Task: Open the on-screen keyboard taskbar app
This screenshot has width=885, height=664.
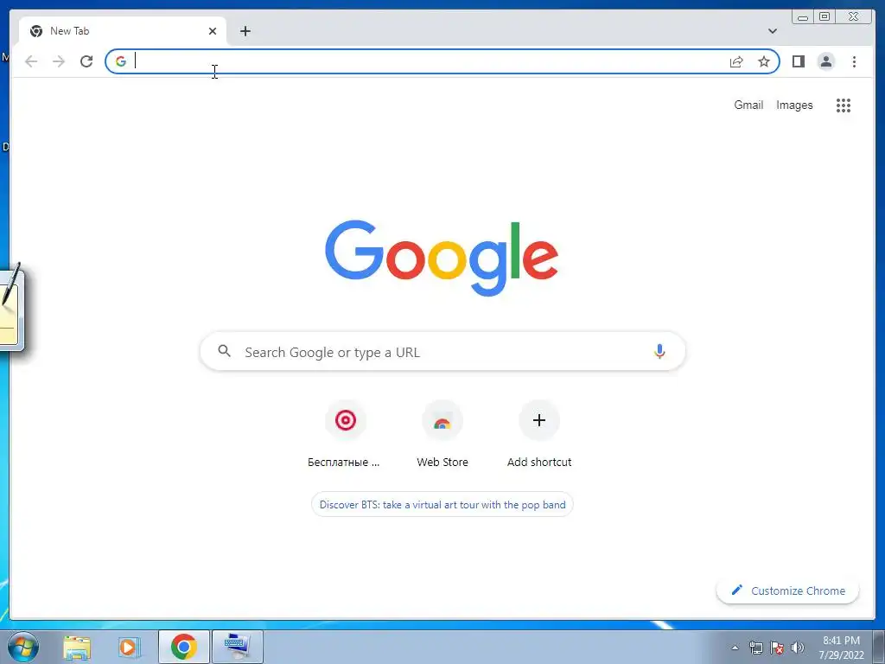Action: tap(237, 647)
